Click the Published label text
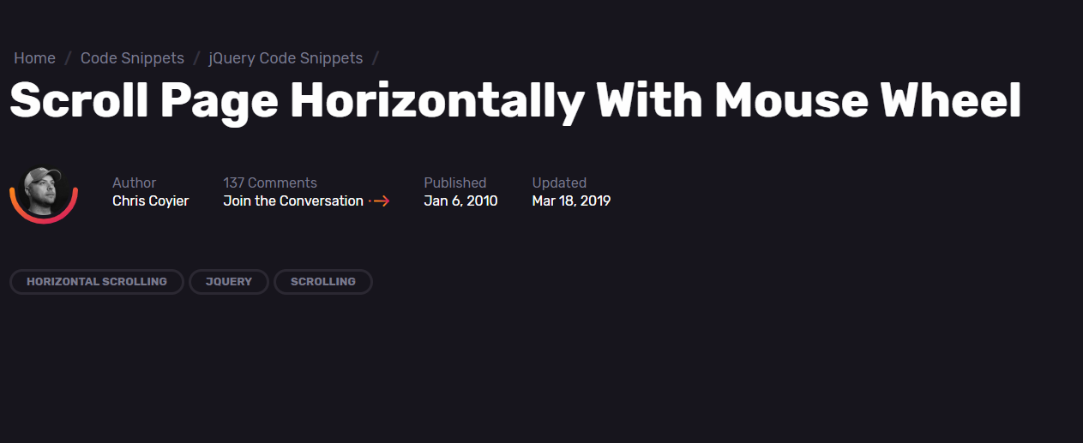This screenshot has width=1083, height=443. click(455, 183)
